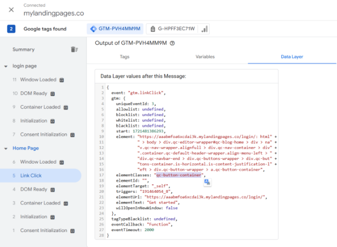Select the GTM-PVH4MM9M container chip
This screenshot has width=337, height=247.
click(114, 29)
